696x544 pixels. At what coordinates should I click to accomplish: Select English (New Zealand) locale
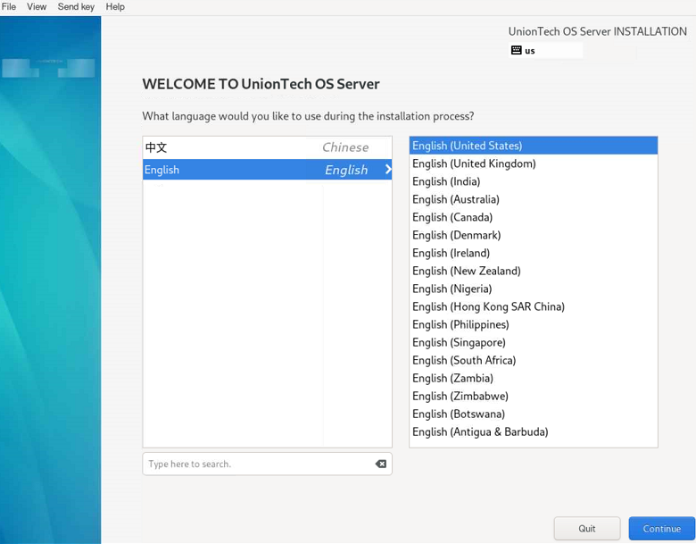[x=534, y=271]
